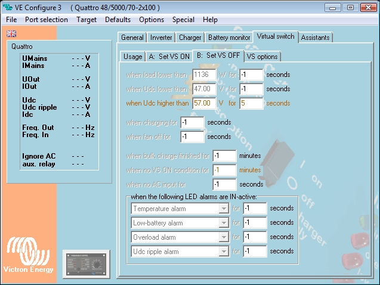Image resolution: width=380 pixels, height=285 pixels.
Task: Expand the Udc ripple alarm dropdown
Action: pos(224,252)
